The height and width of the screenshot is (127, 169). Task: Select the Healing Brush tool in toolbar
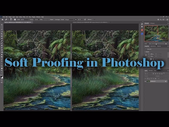2,41
